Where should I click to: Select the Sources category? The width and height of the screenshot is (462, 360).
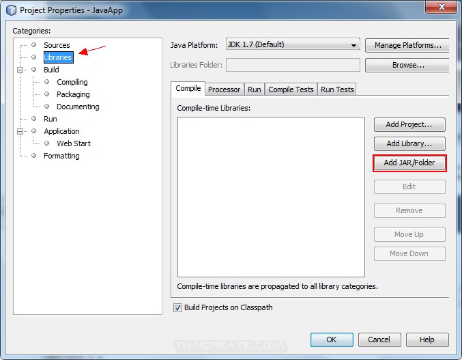[57, 45]
